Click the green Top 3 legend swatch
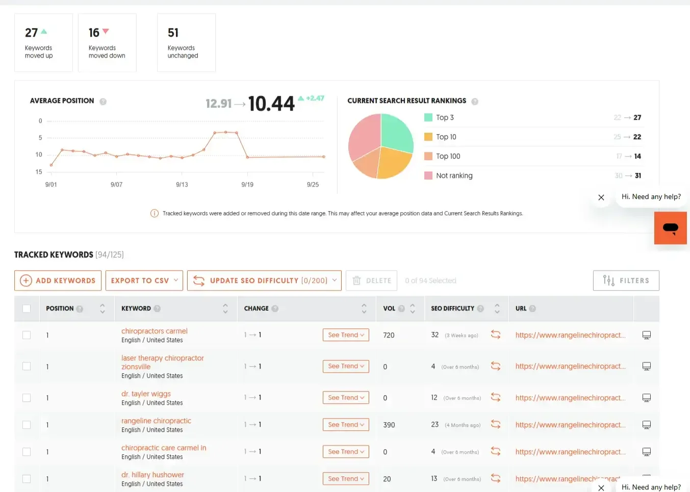This screenshot has width=690, height=492. tap(427, 117)
